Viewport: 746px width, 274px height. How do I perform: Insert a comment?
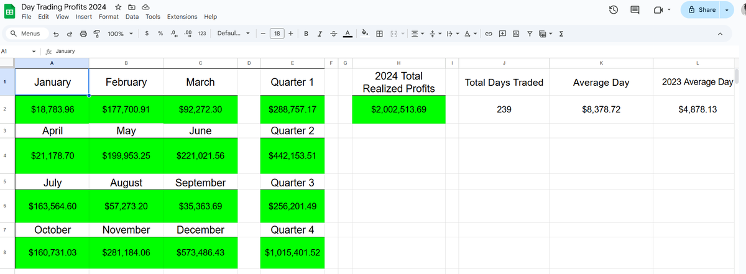(x=502, y=34)
